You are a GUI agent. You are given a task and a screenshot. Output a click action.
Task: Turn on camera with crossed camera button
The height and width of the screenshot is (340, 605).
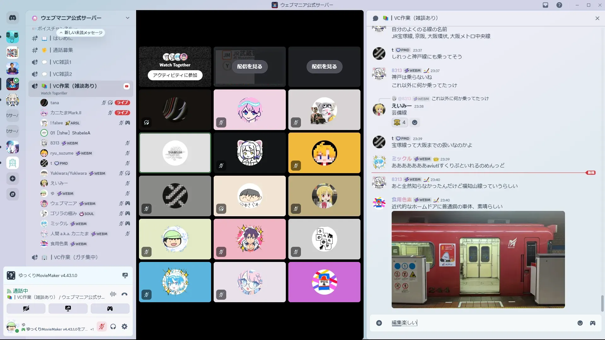pyautogui.click(x=26, y=309)
